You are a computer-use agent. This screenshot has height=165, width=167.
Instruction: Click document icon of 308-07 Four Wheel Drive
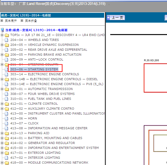pyautogui.click(x=7, y=94)
